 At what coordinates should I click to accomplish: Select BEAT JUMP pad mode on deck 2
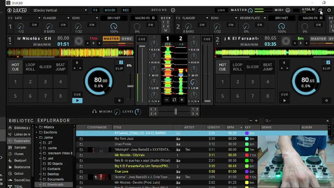[x=268, y=67]
